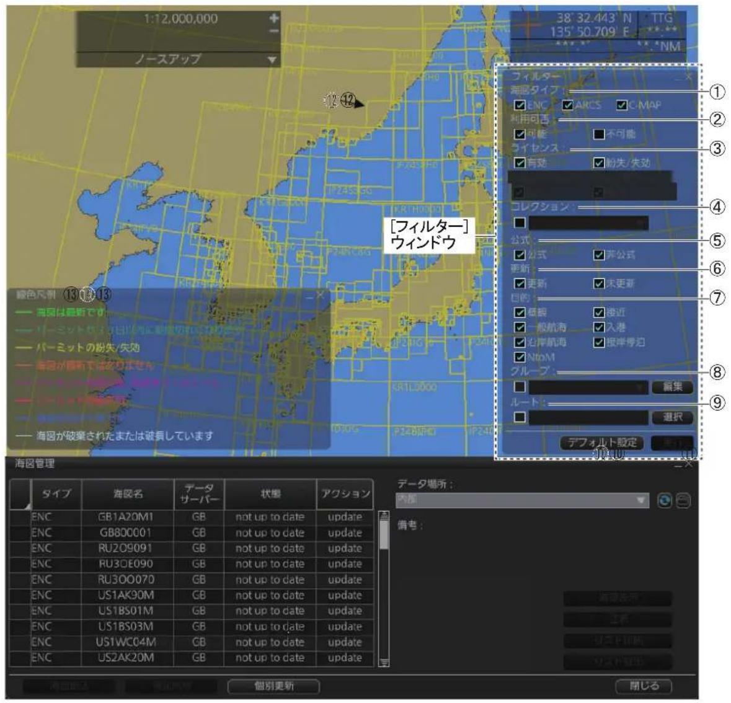731x703 pixels.
Task: Toggle the 概観 purpose checkbox
Action: coord(520,312)
